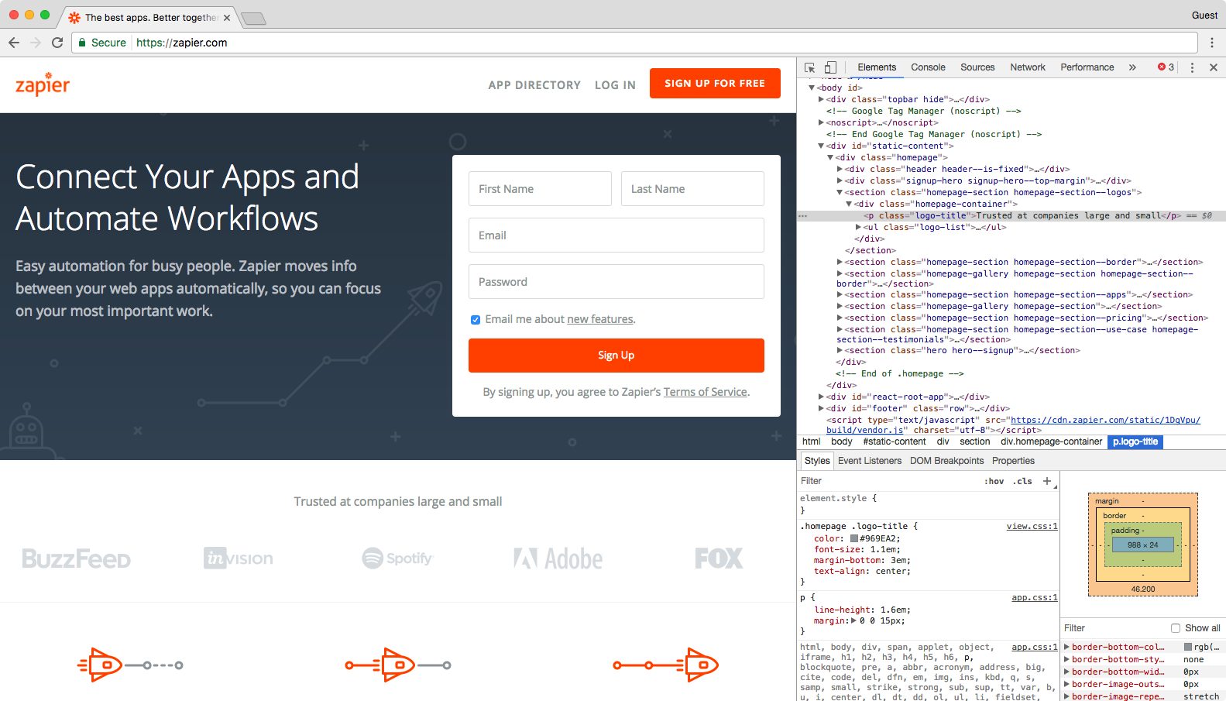Click new style rule plus icon

tap(1047, 481)
